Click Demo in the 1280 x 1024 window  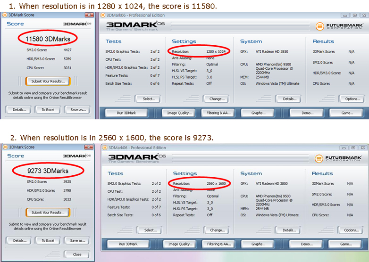tap(307, 113)
